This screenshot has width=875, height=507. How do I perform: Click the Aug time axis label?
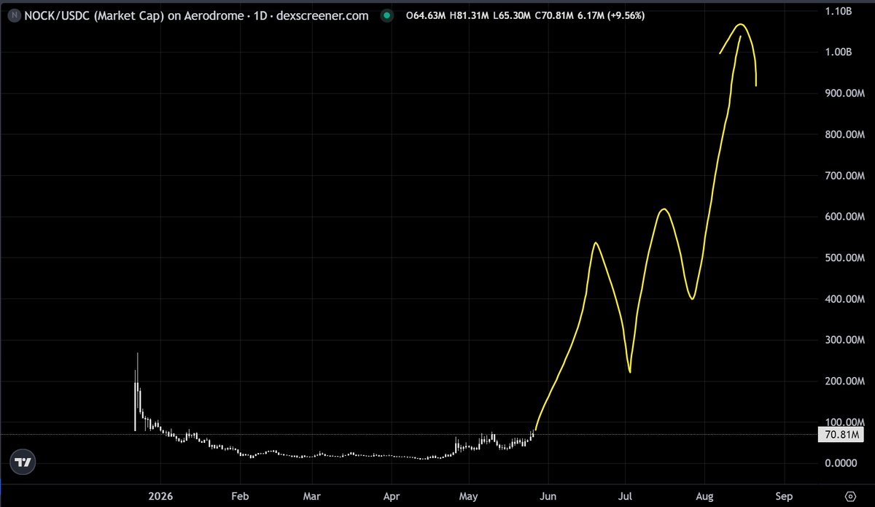point(704,496)
